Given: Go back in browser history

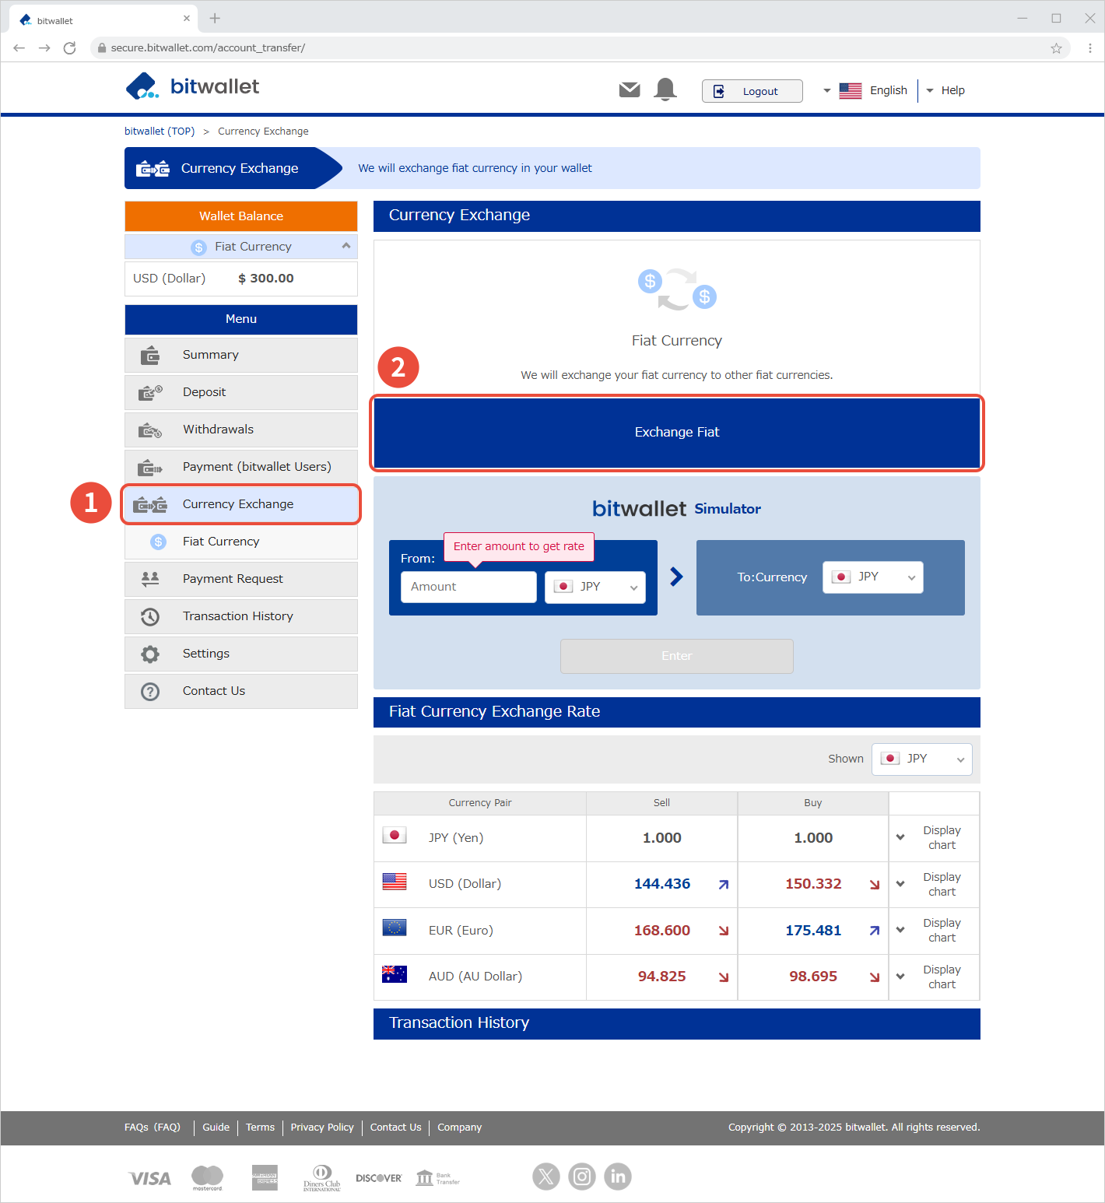Looking at the screenshot, I should pyautogui.click(x=19, y=48).
